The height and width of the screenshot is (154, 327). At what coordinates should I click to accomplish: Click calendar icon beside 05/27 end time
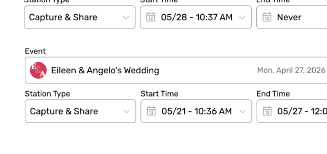267,111
